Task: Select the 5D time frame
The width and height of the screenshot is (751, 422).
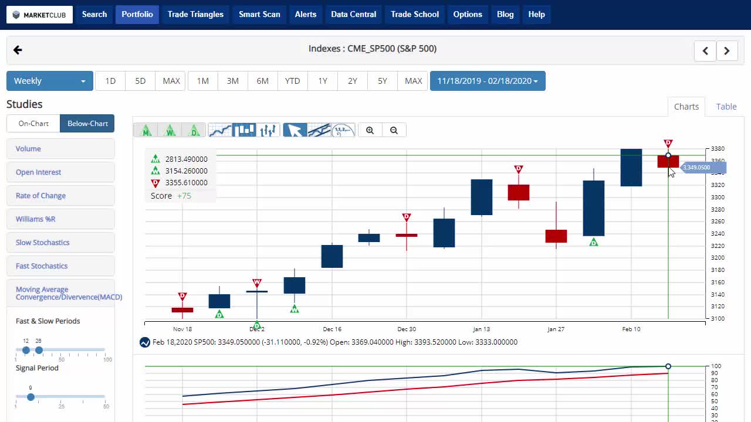Action: click(x=140, y=81)
